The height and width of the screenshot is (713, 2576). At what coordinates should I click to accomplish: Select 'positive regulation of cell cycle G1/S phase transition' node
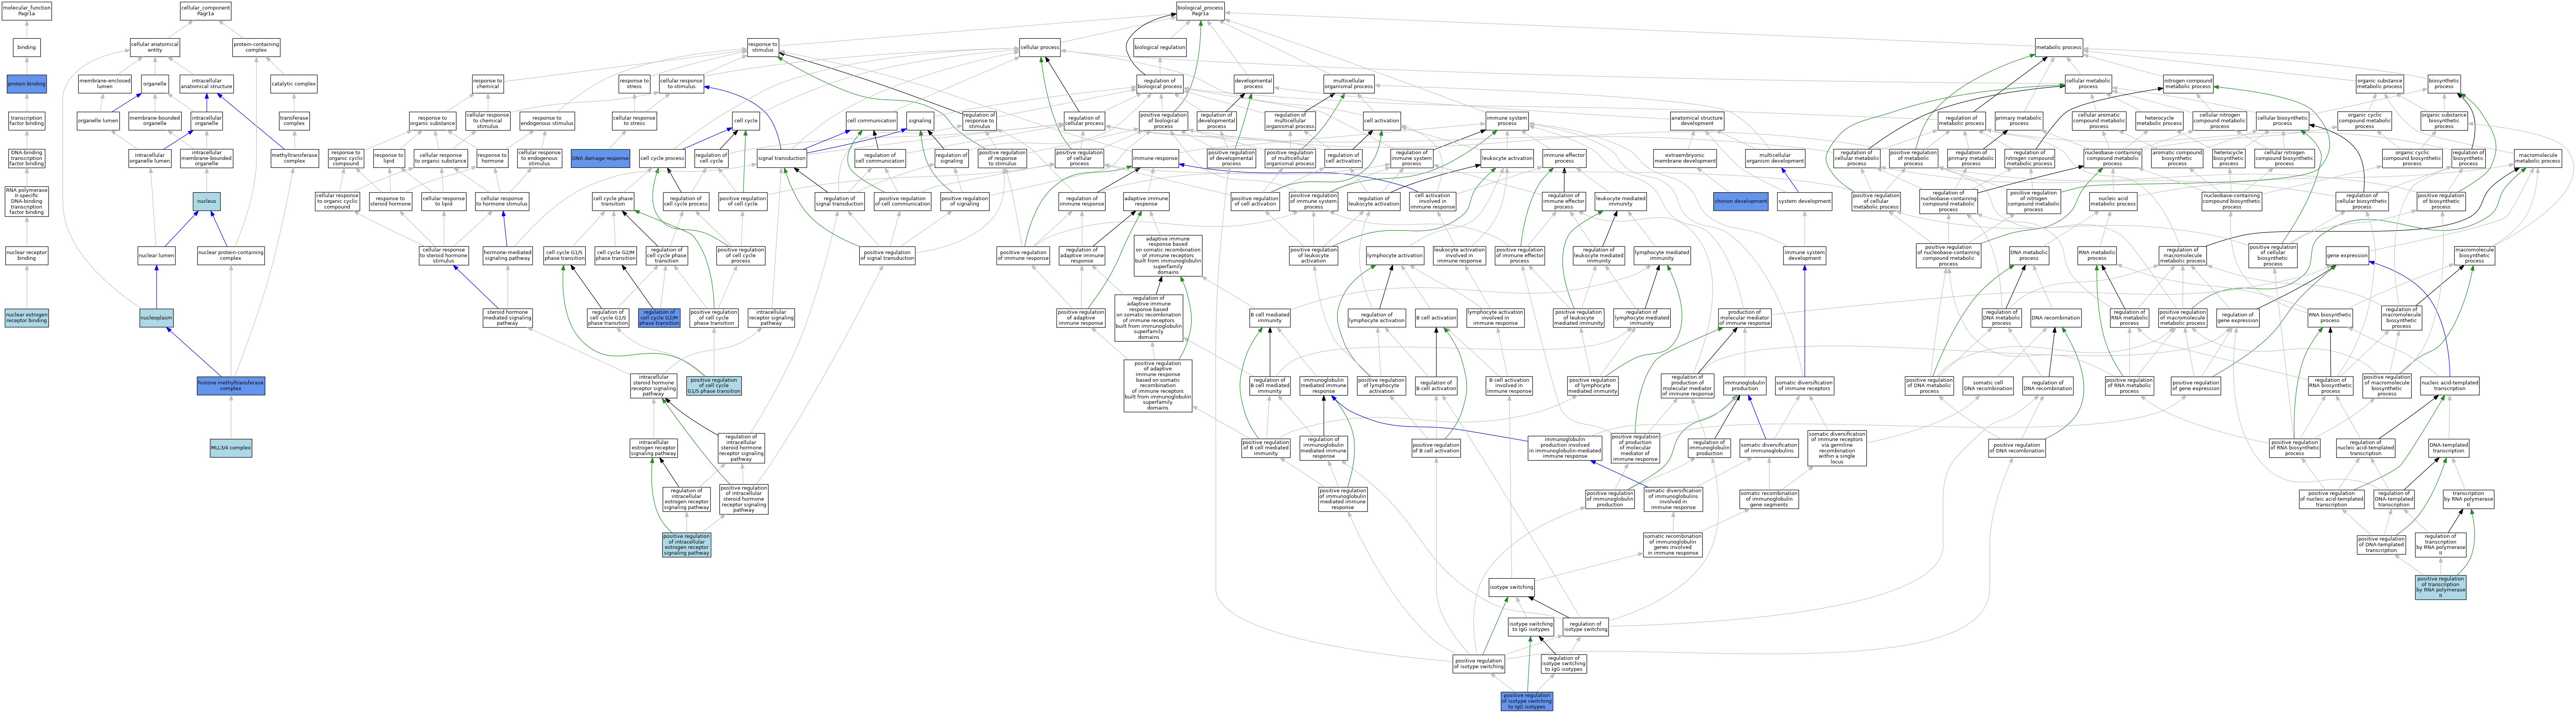714,385
